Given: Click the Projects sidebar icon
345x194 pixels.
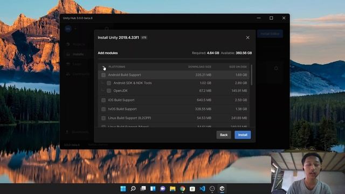Looking at the screenshot, I should point(68,44).
